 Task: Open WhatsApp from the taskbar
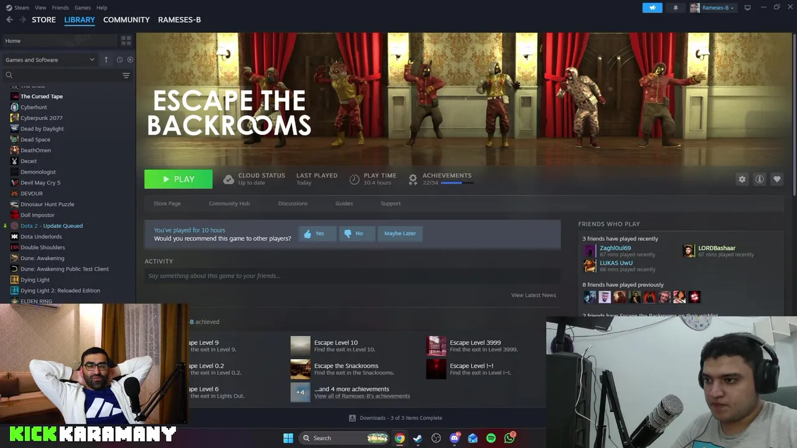509,438
